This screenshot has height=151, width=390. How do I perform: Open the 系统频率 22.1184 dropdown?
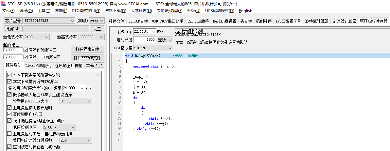[x=153, y=32]
